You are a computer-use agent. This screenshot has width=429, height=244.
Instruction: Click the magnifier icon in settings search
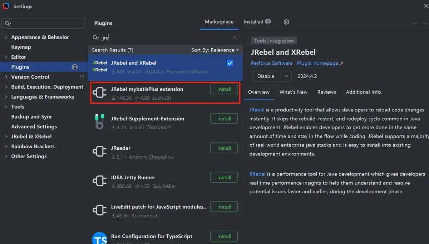coord(8,24)
